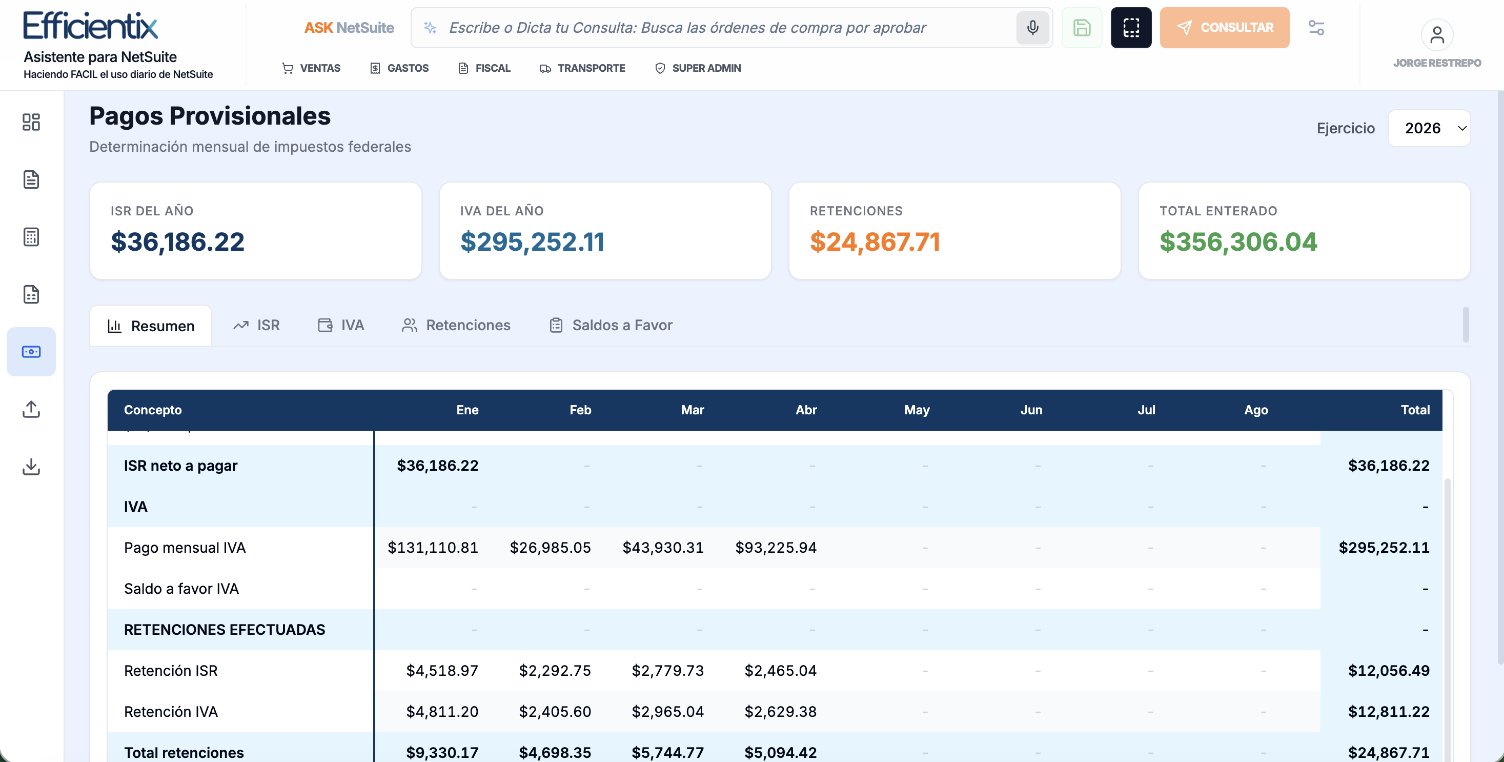
Task: Click the green save query icon
Action: click(x=1081, y=28)
